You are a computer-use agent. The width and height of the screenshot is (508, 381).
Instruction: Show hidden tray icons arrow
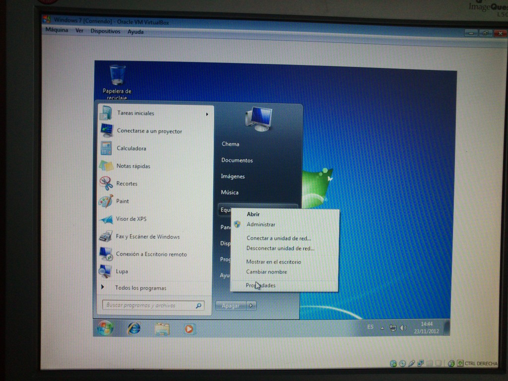[382, 328]
